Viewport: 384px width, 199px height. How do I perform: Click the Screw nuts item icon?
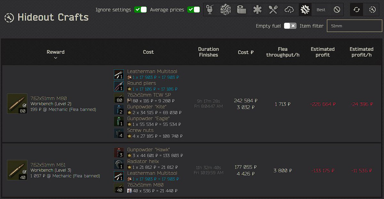click(x=119, y=133)
